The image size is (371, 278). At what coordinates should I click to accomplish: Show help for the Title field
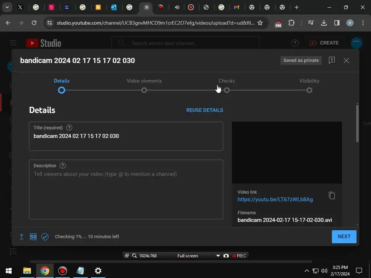69,128
